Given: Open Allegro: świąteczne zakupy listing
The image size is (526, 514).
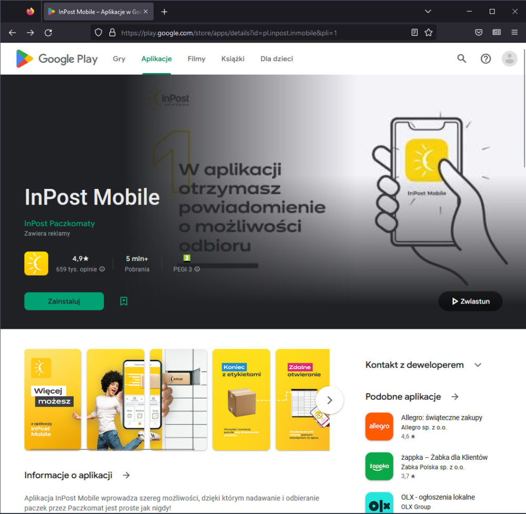Looking at the screenshot, I should pos(441,418).
